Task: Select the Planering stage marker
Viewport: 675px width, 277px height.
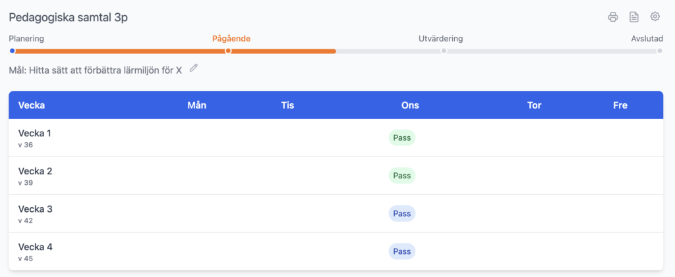Action: point(13,51)
